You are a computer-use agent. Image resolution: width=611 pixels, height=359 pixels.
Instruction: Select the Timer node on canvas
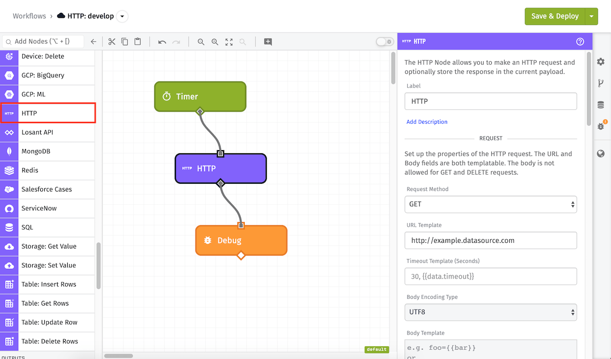pos(200,96)
